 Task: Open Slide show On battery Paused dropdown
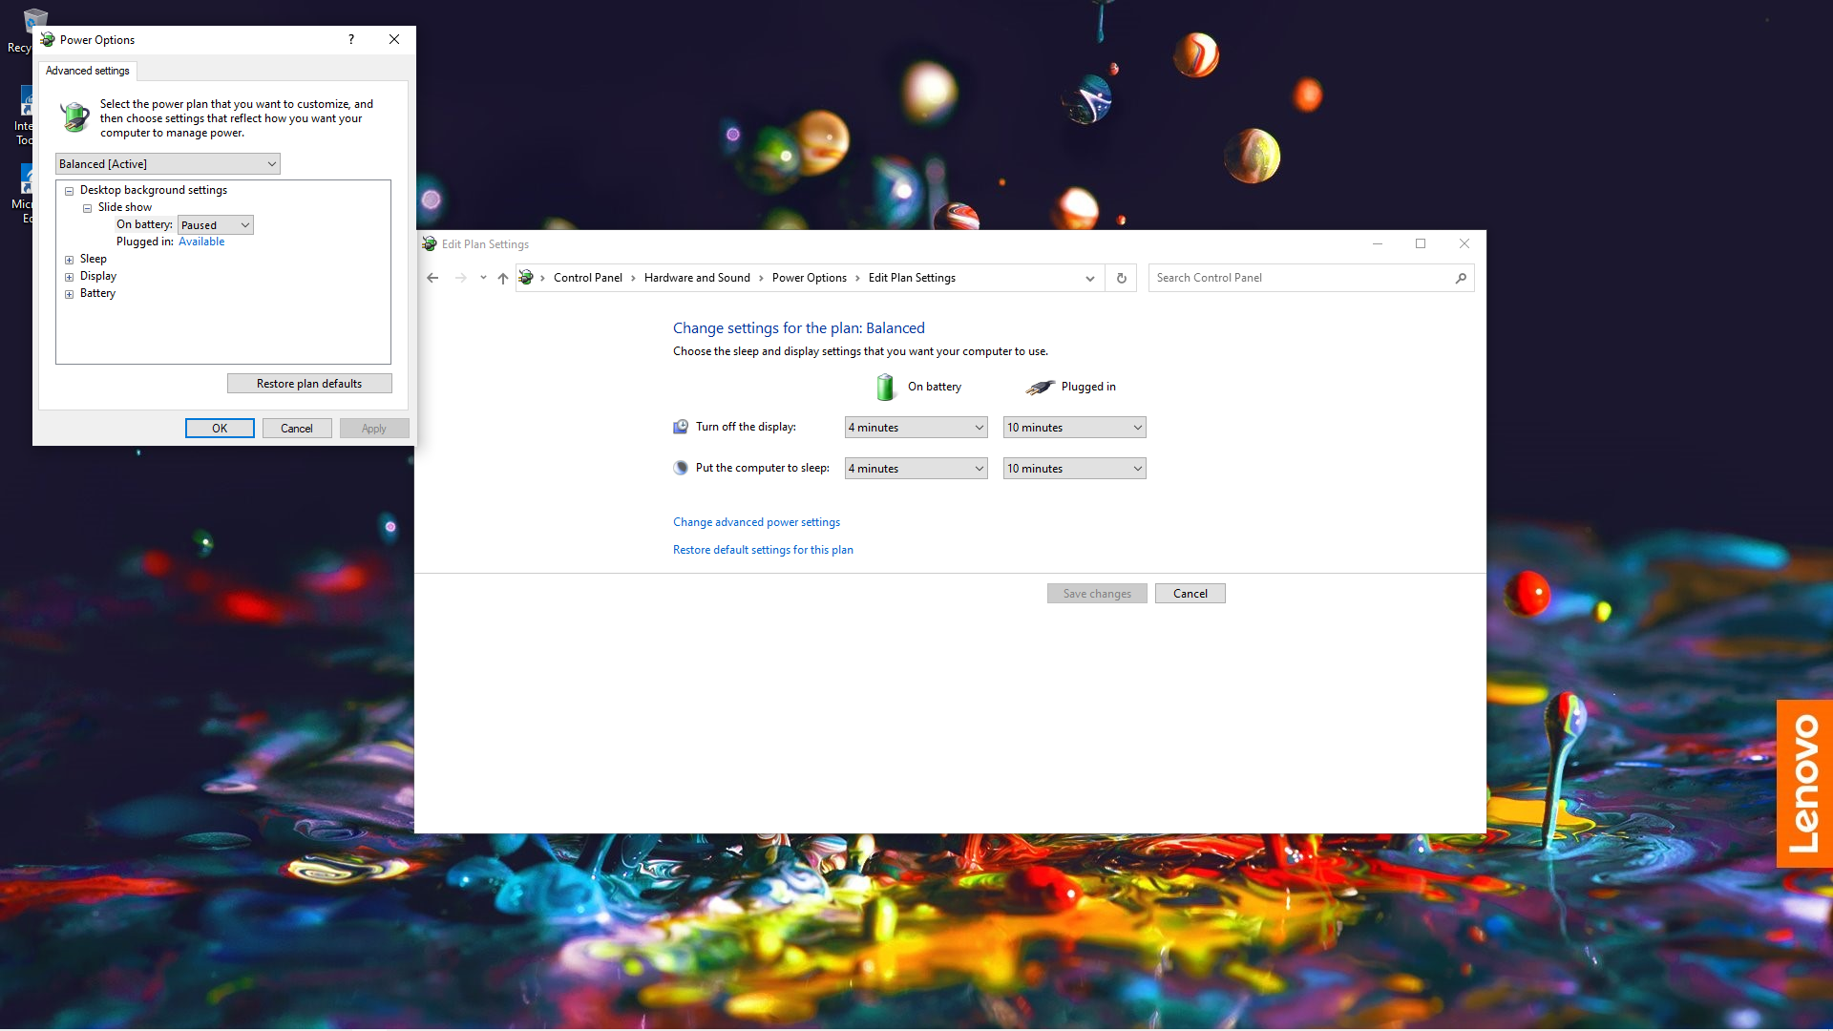click(216, 225)
